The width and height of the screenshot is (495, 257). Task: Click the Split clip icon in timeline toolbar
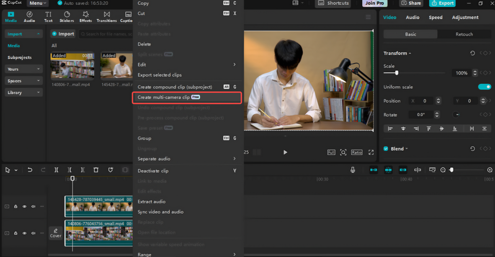56,170
